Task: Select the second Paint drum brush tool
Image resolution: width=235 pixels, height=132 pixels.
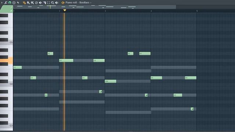Action: pos(32,3)
